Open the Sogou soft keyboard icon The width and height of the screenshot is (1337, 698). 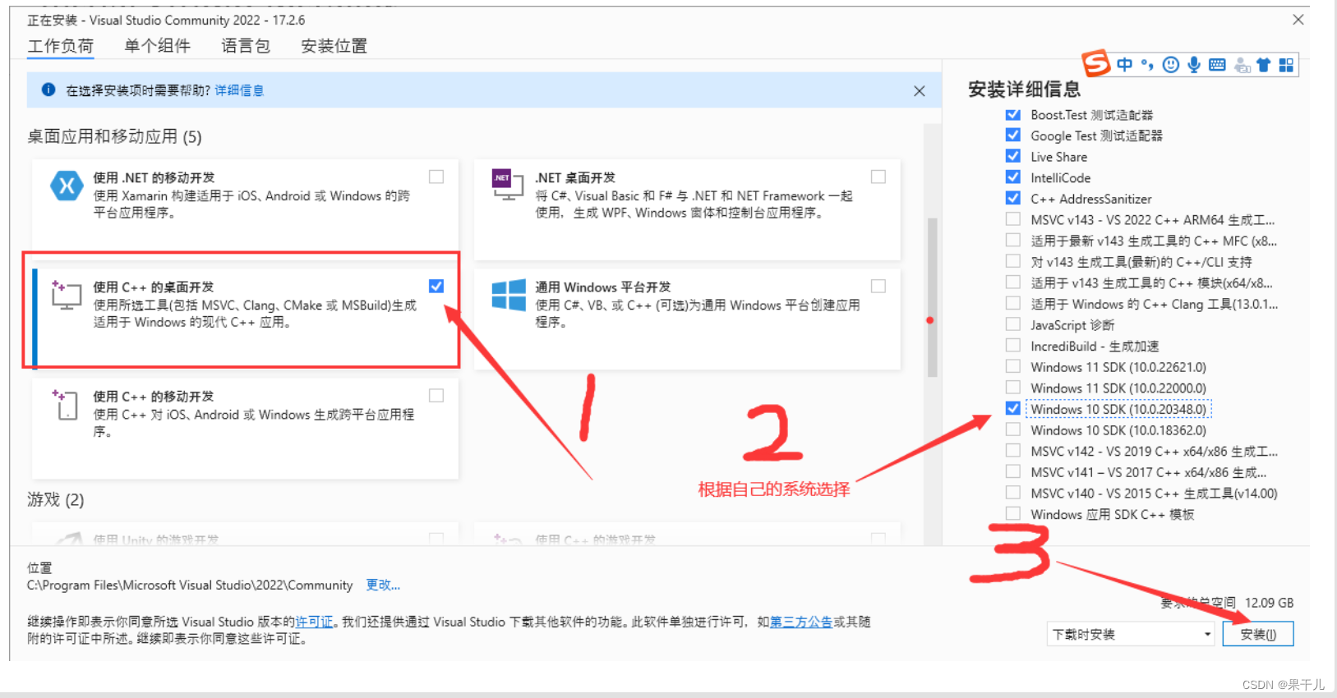pyautogui.click(x=1218, y=65)
